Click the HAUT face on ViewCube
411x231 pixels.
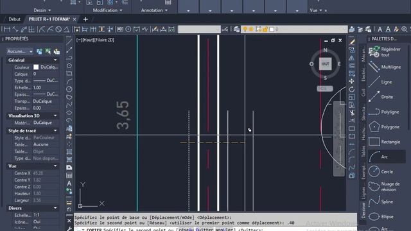325,64
